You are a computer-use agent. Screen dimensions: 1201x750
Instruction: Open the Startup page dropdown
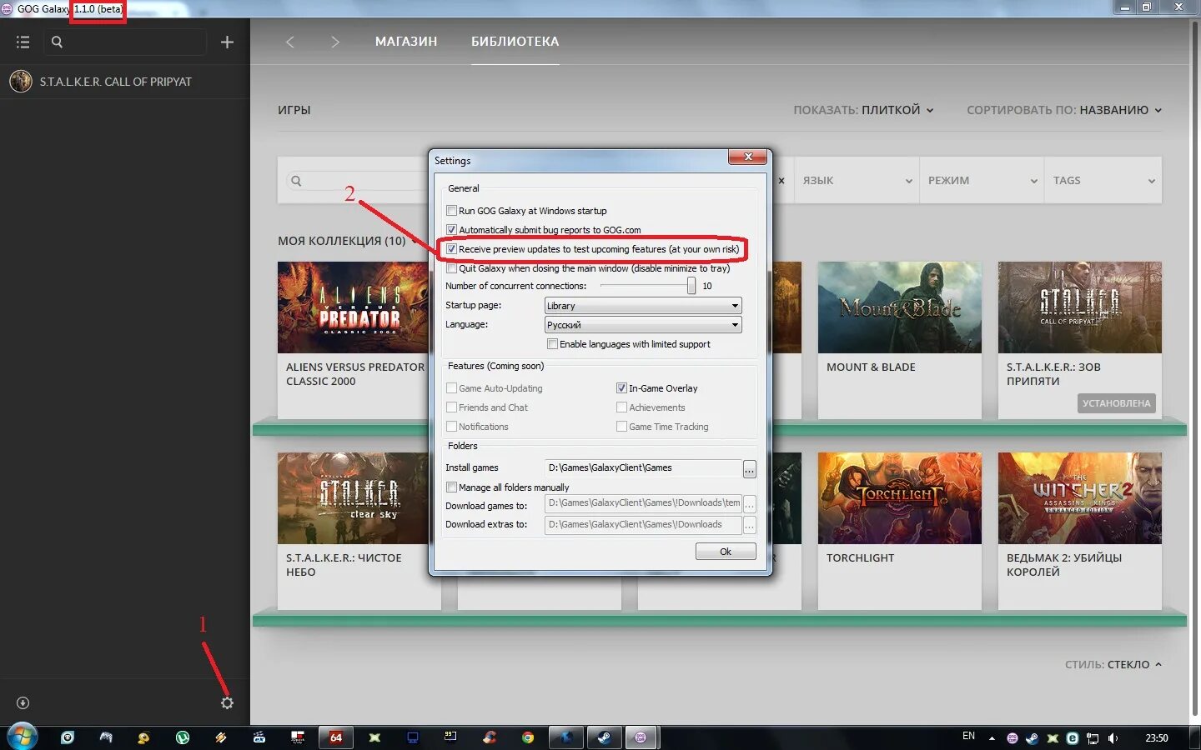[x=643, y=306]
